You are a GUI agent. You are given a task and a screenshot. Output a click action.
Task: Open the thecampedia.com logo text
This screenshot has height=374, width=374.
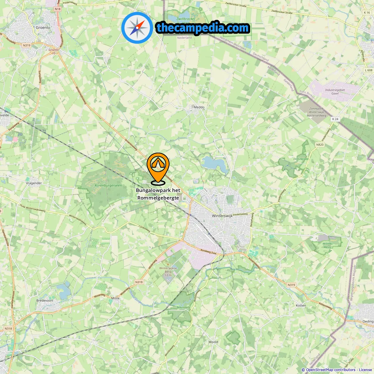[x=203, y=28]
